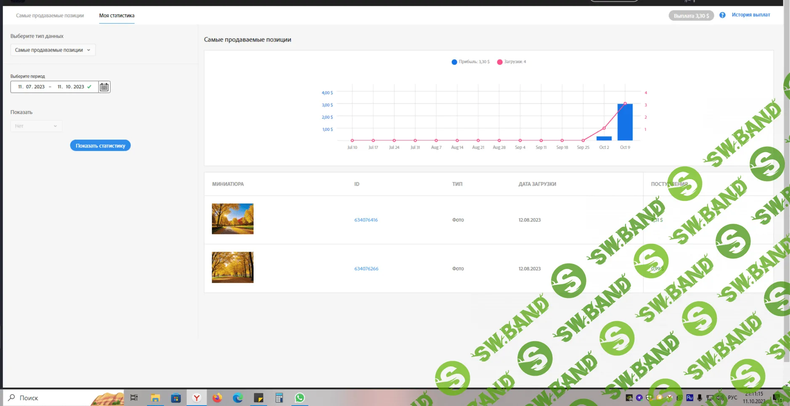Open WhatsApp from the taskbar
The image size is (790, 406).
click(300, 398)
